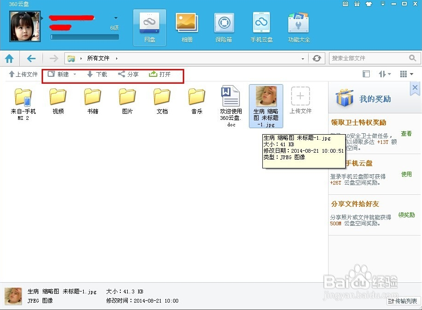
Task: Click the home icon in navigation bar
Action: pyautogui.click(x=9, y=58)
